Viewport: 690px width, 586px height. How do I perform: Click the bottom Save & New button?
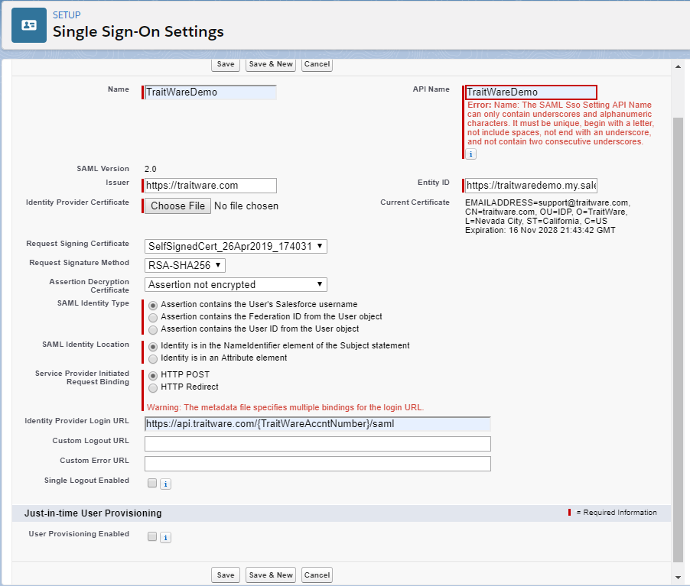click(271, 575)
